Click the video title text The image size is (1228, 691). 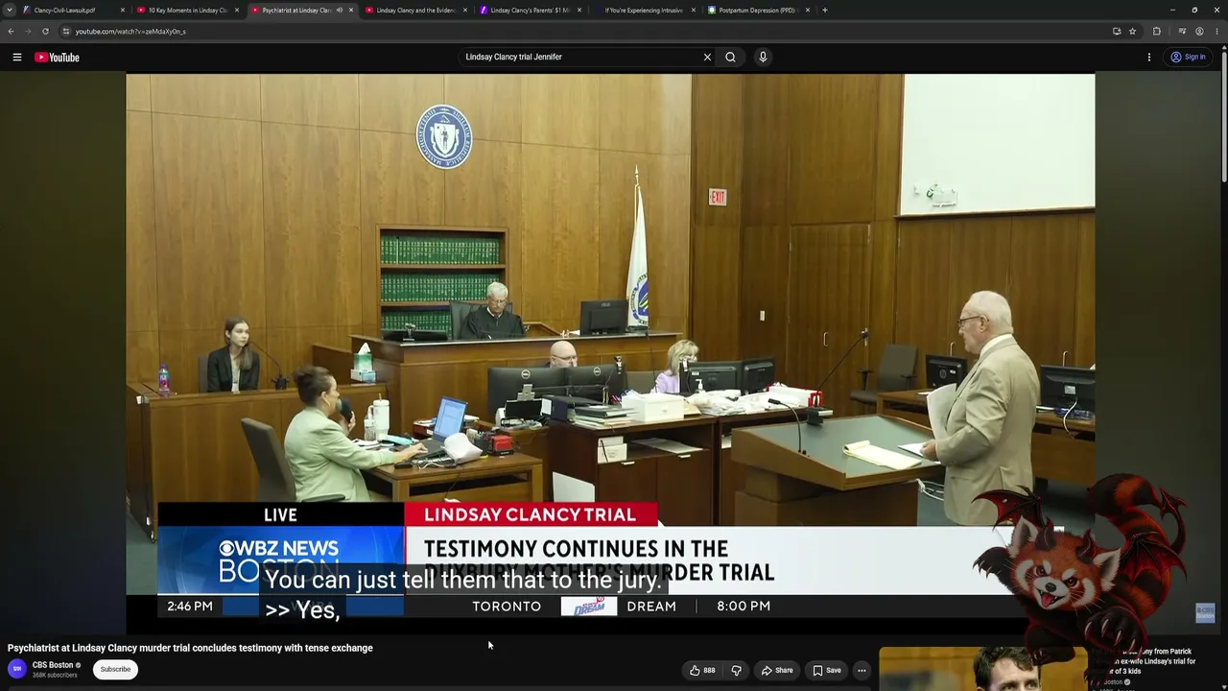tap(190, 648)
